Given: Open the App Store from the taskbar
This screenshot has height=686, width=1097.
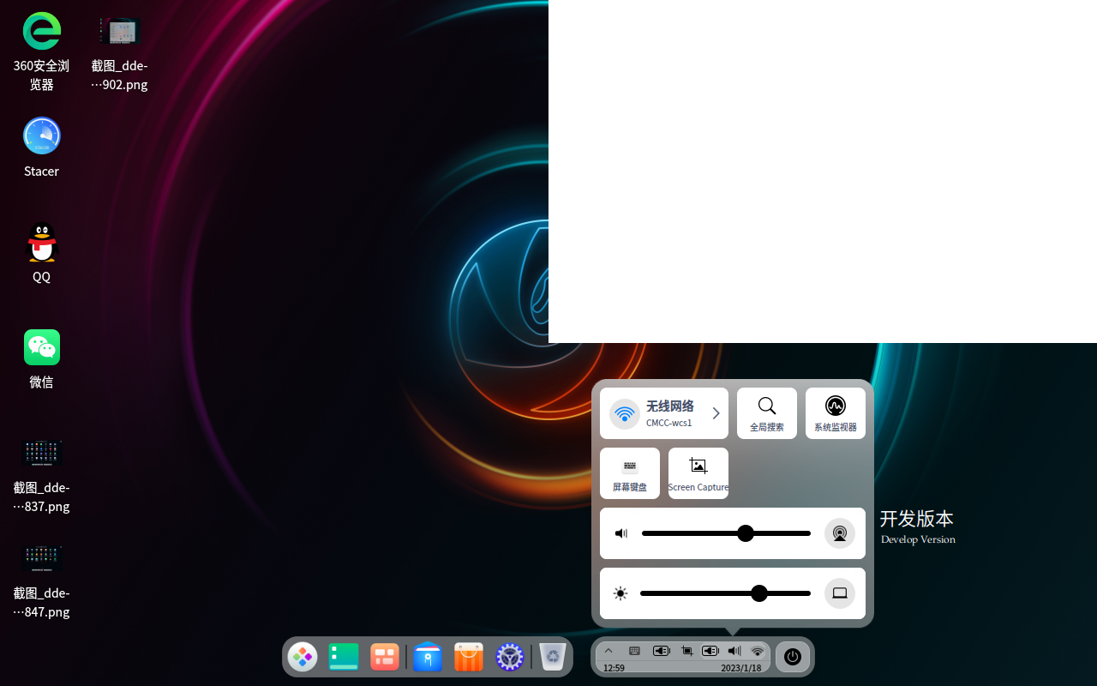Looking at the screenshot, I should click(468, 657).
